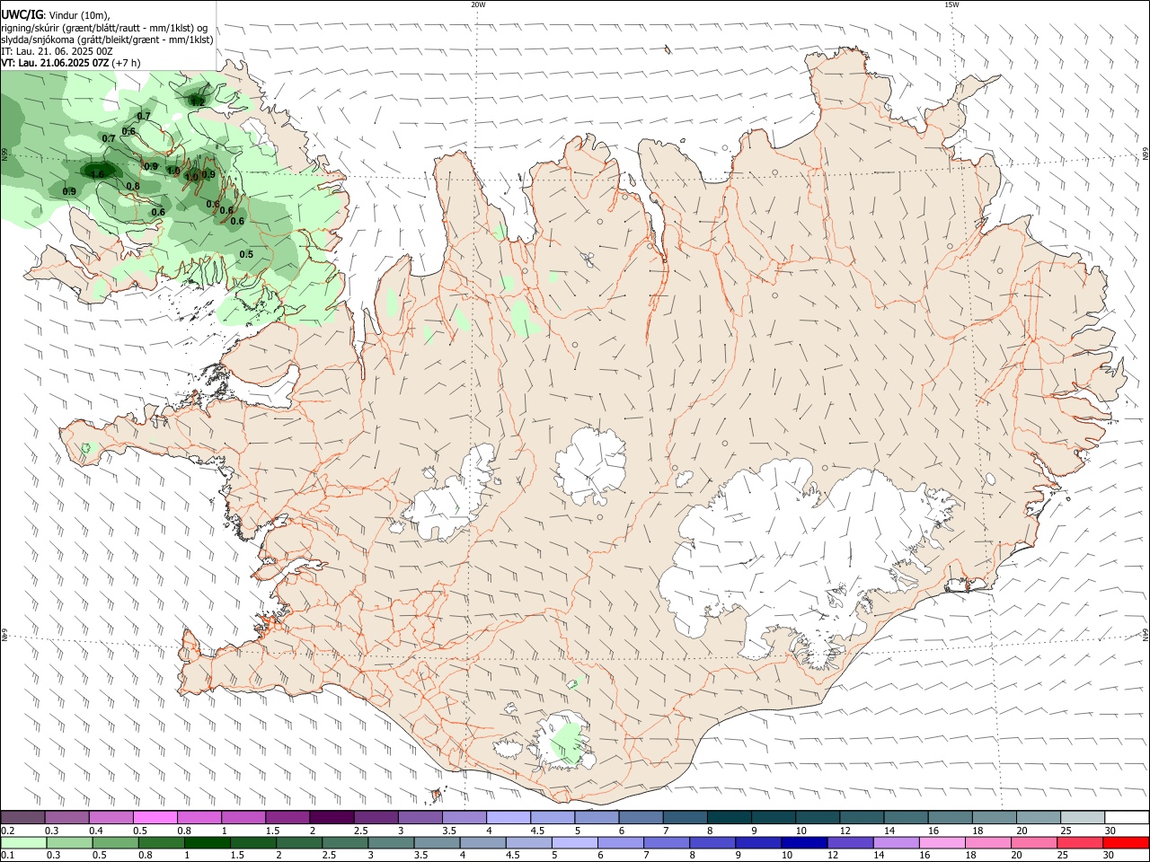
Task: Click the top scale swatch between 0.2 and 0.3
Action: point(23,817)
